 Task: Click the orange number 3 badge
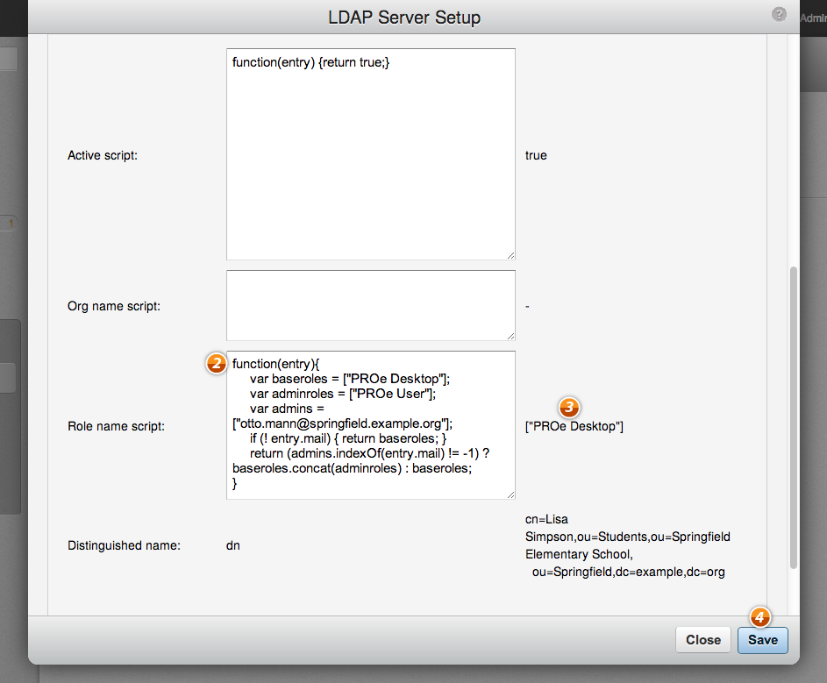click(569, 407)
